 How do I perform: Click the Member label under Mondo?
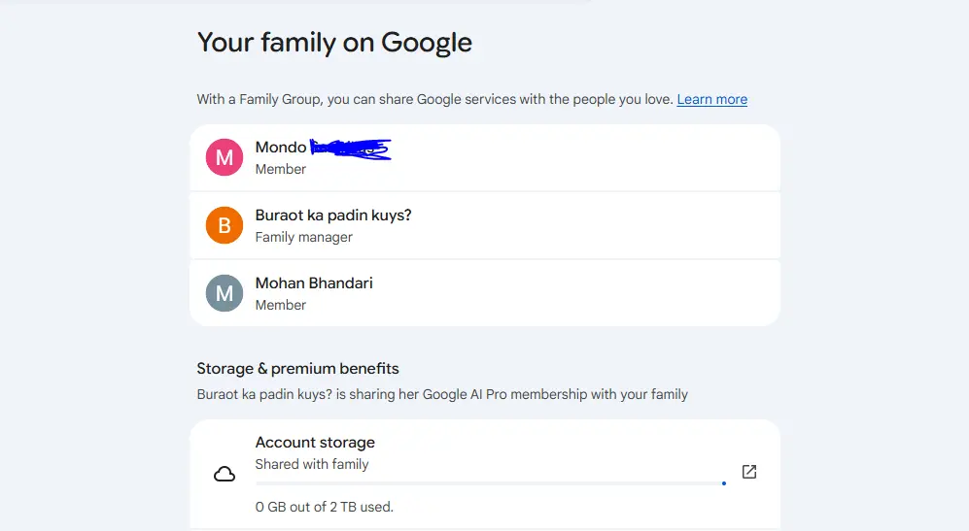(281, 169)
